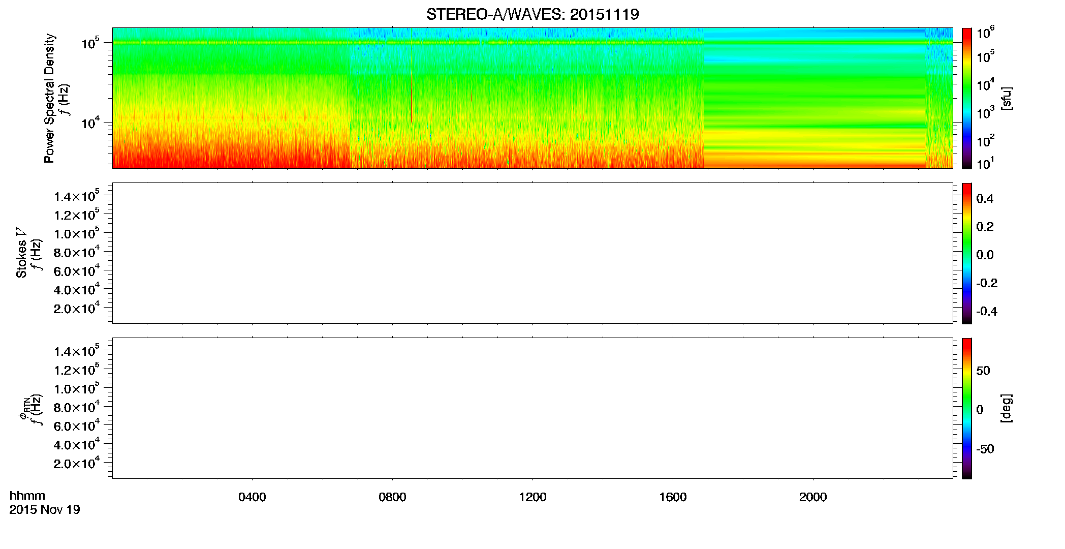The height and width of the screenshot is (549, 1065).
Task: Click the smooth banded region after 1700
Action: click(815, 98)
